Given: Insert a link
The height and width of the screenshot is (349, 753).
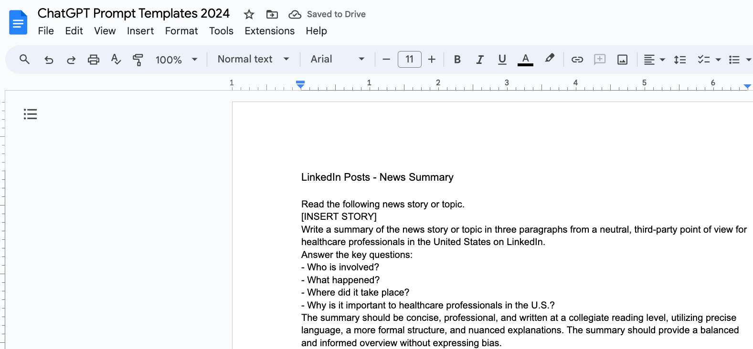Looking at the screenshot, I should pos(577,60).
